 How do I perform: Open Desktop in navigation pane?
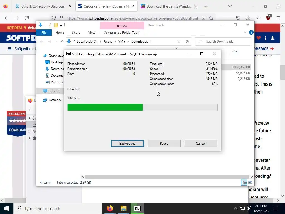click(x=54, y=62)
